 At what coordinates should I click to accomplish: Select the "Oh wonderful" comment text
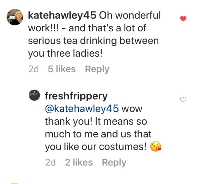click(130, 15)
